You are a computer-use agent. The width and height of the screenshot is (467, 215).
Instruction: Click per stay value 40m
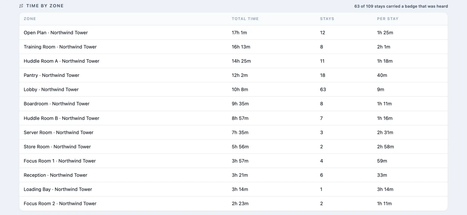point(382,75)
